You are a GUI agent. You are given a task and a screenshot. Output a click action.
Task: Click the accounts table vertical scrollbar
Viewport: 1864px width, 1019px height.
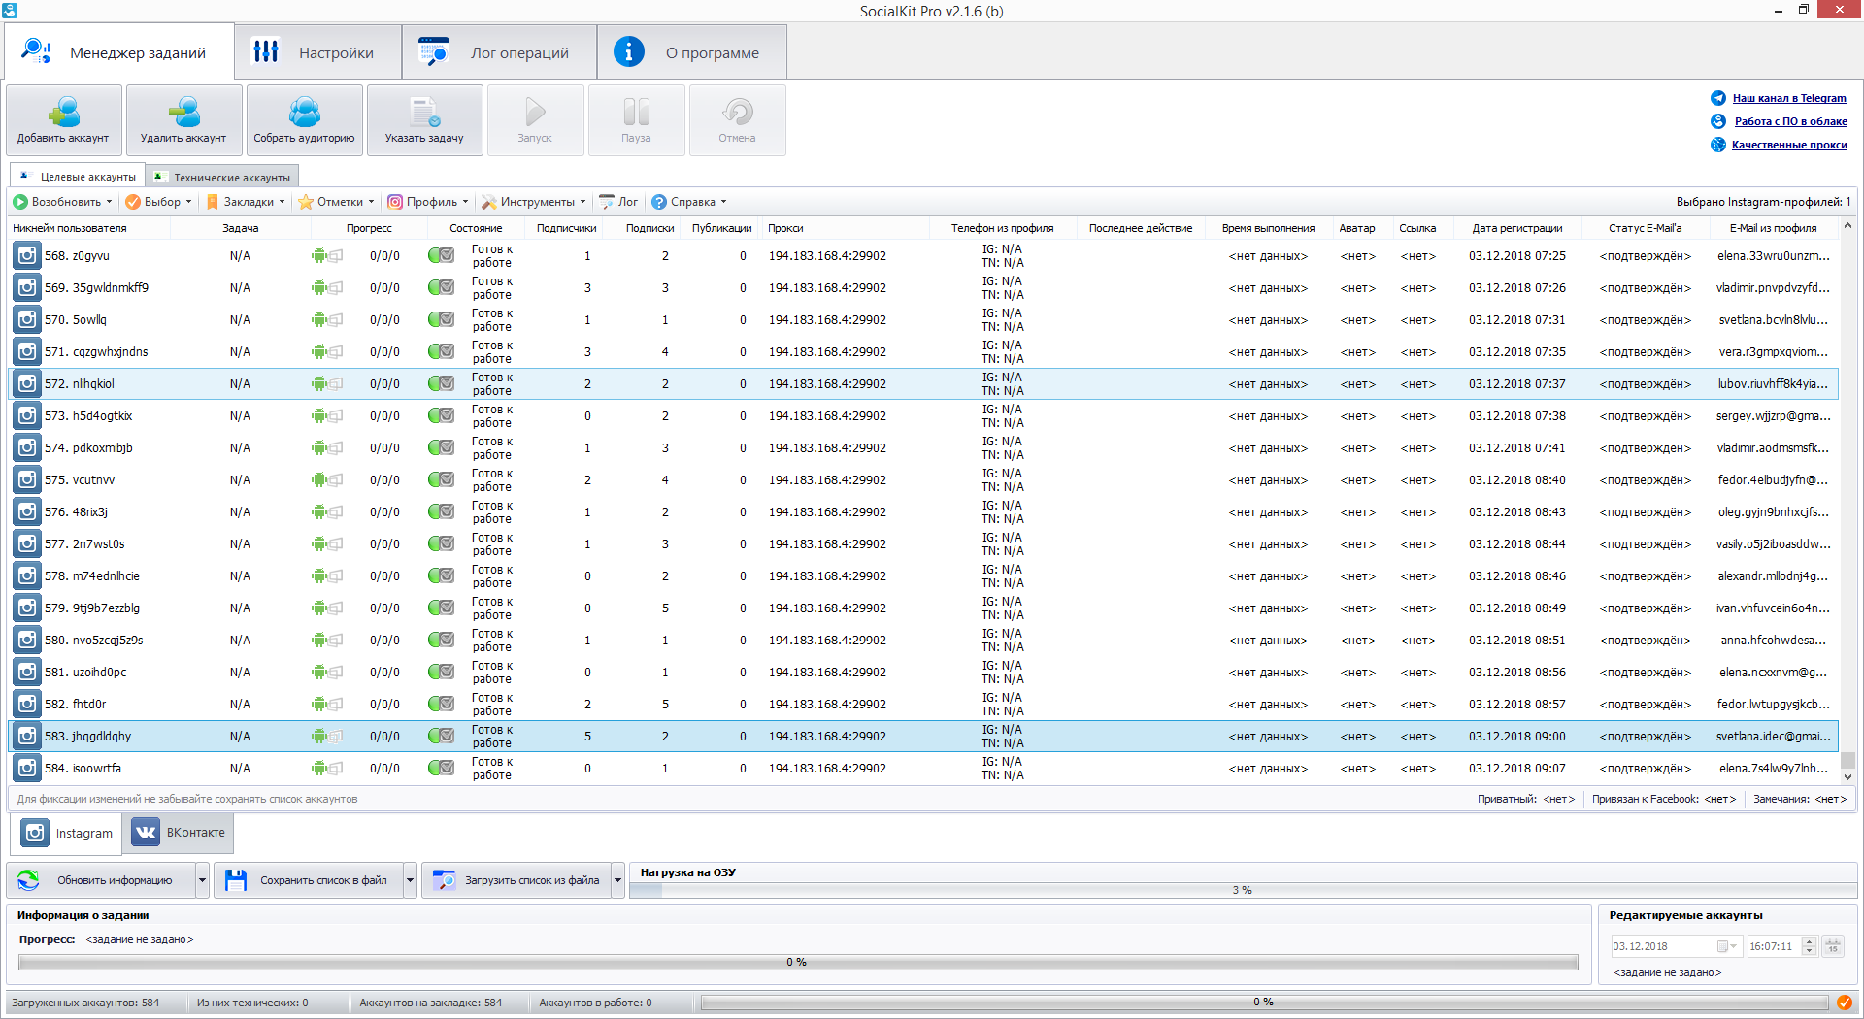point(1847,501)
